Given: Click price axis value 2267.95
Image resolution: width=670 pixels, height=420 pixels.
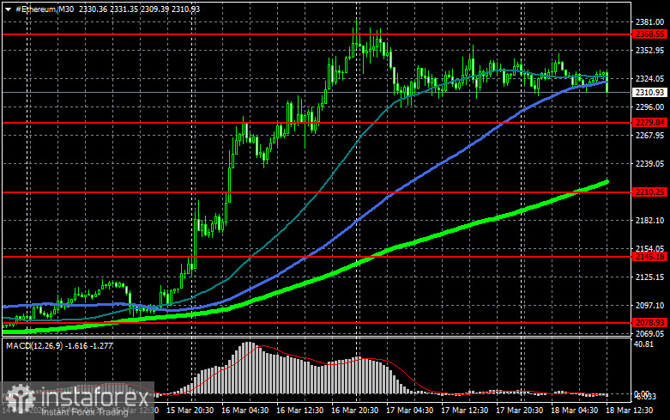Looking at the screenshot, I should point(650,135).
